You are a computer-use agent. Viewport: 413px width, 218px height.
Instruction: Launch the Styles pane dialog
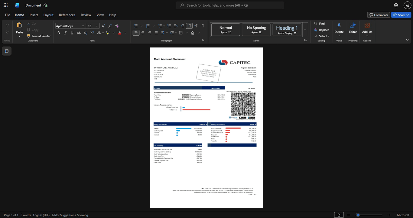click(x=305, y=40)
